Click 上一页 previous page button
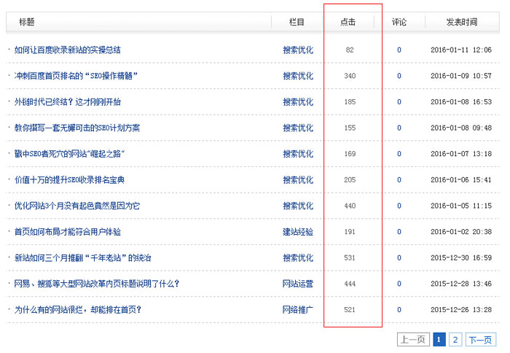 point(413,339)
